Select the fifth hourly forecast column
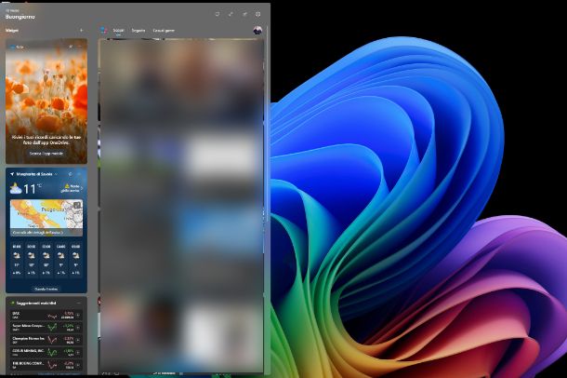Screen dimensions: 567x378 [76, 260]
